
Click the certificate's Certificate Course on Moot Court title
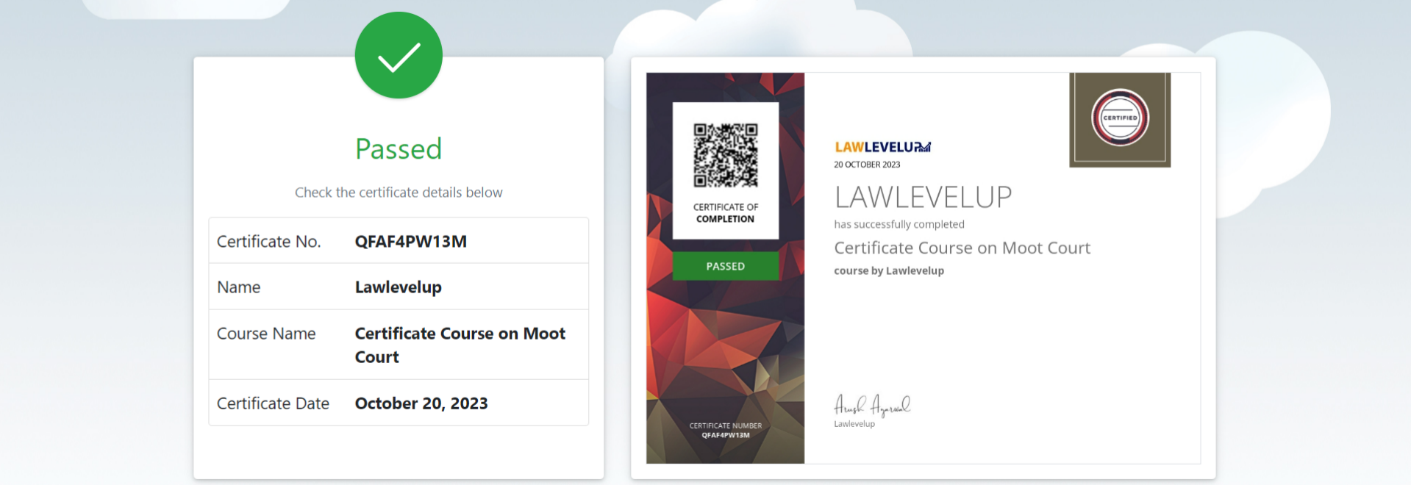[x=962, y=248]
